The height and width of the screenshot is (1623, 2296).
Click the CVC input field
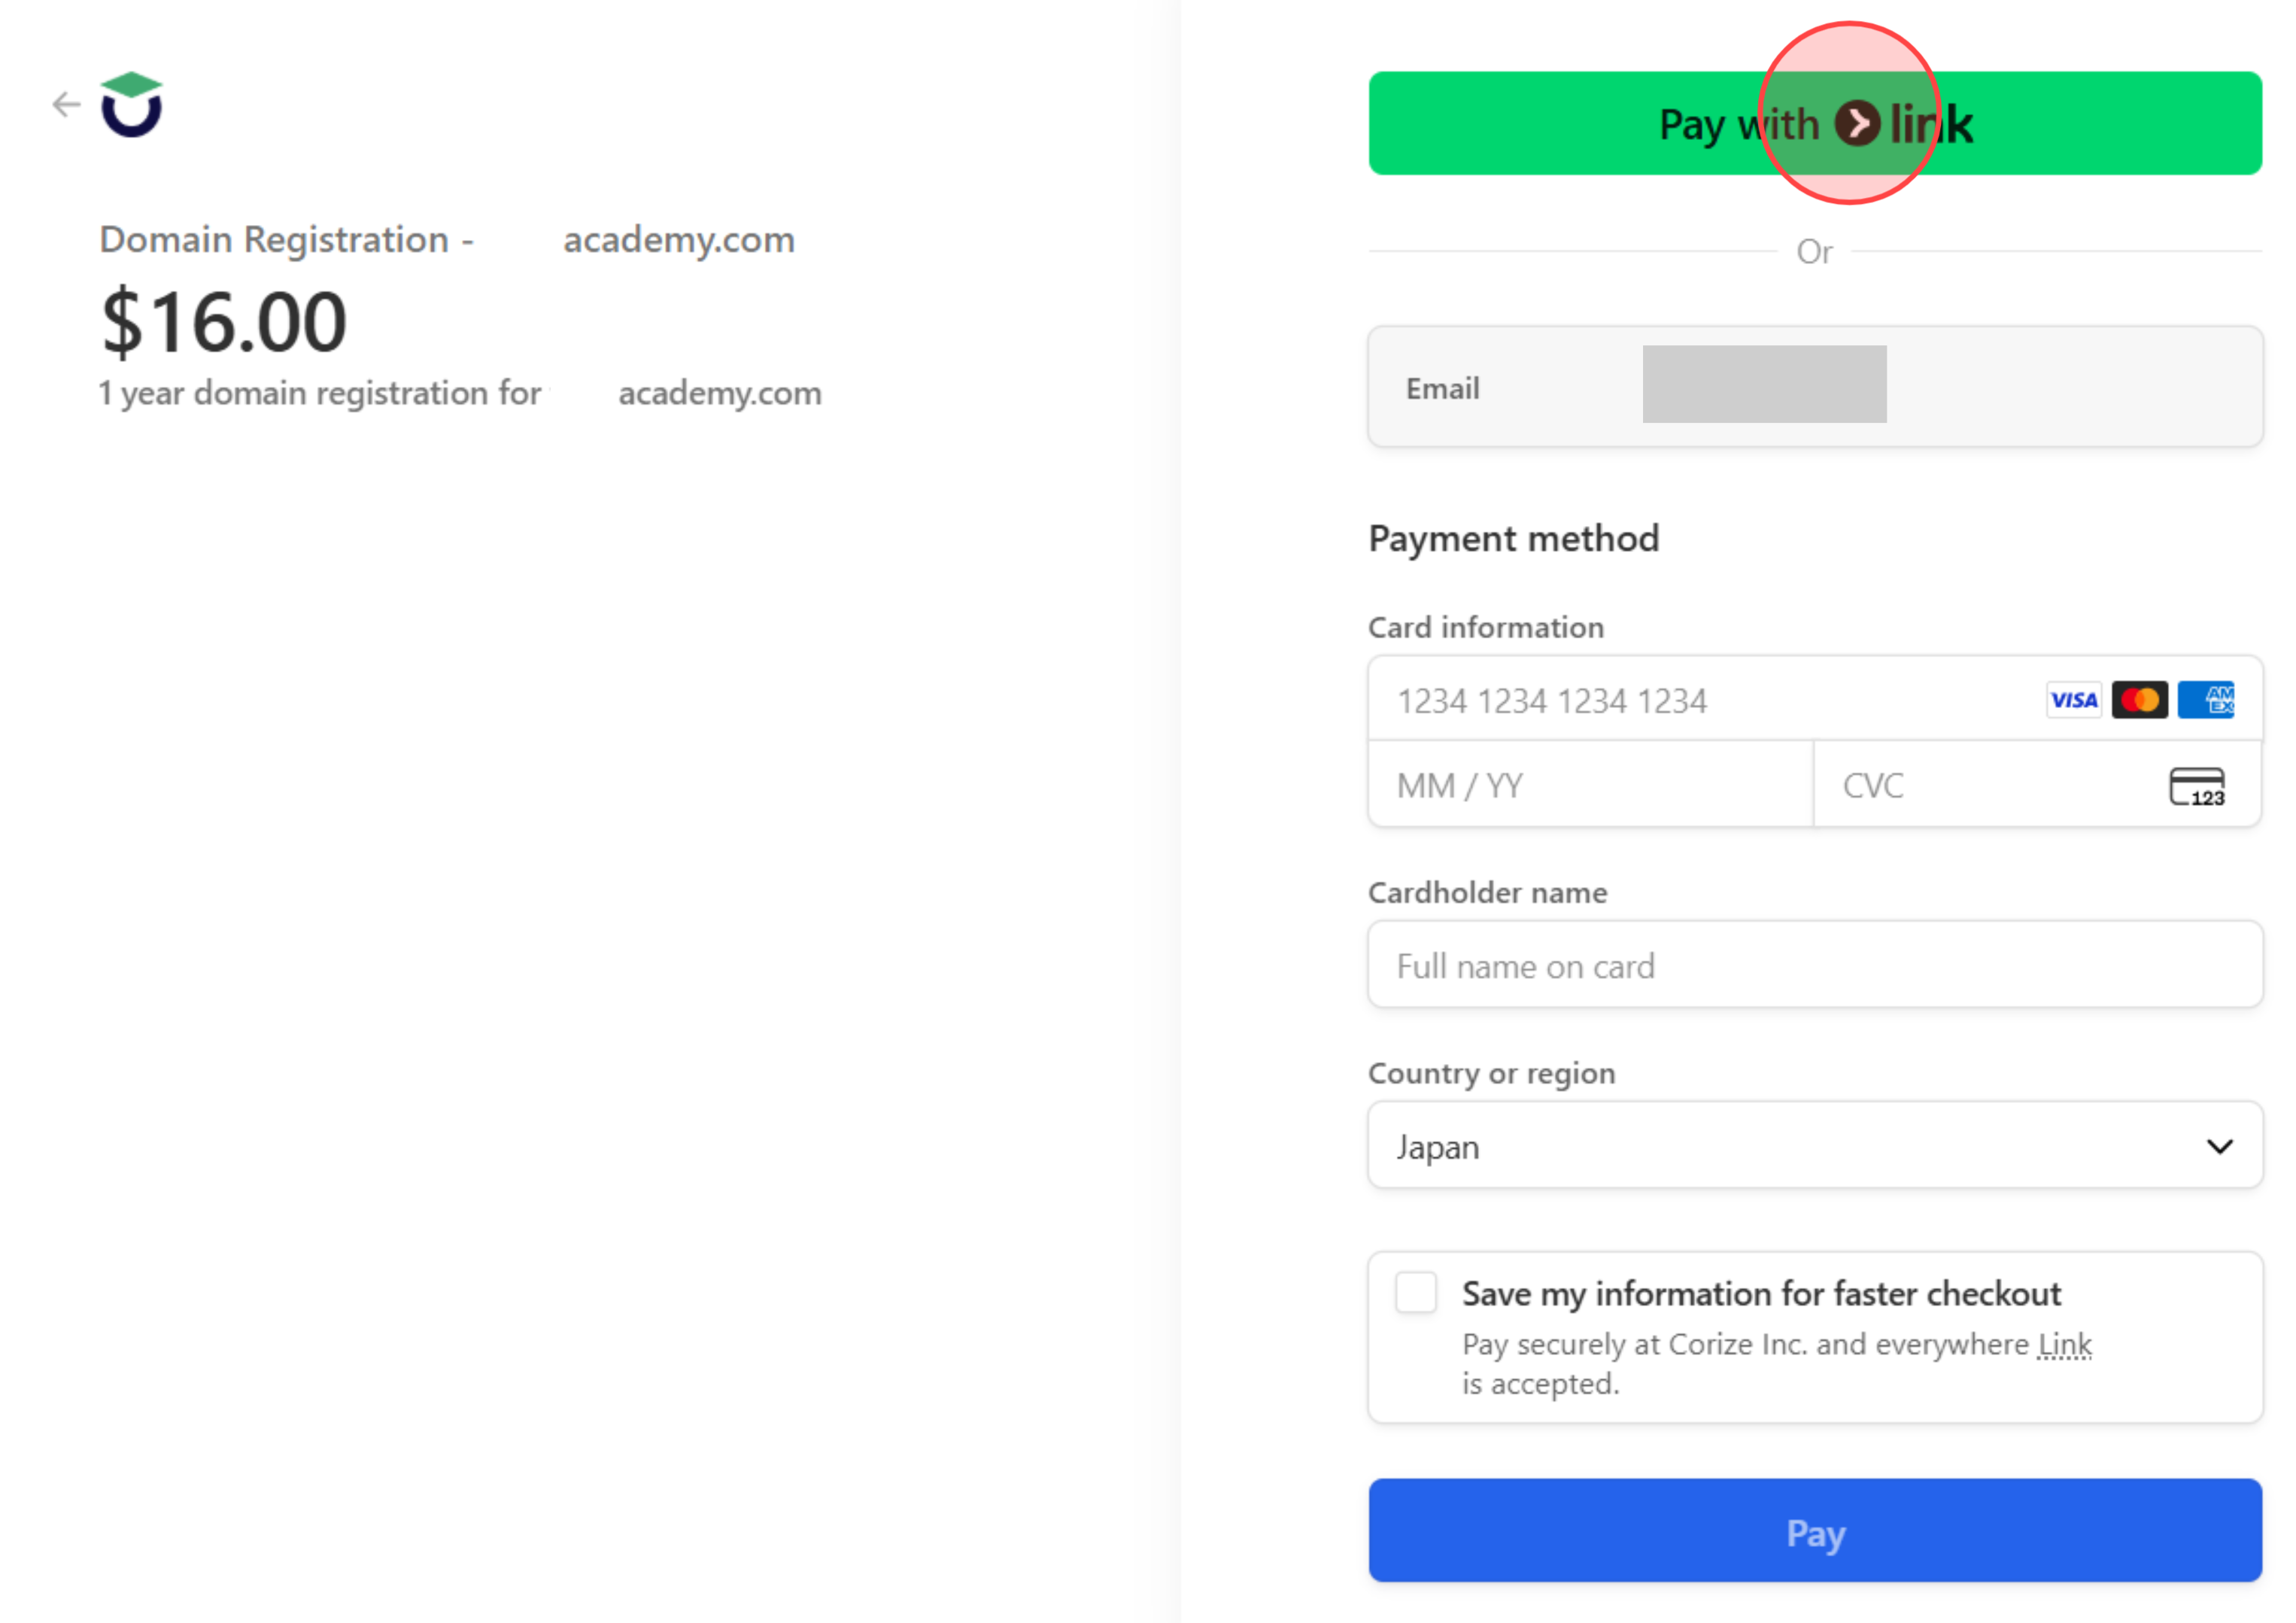pyautogui.click(x=1990, y=786)
